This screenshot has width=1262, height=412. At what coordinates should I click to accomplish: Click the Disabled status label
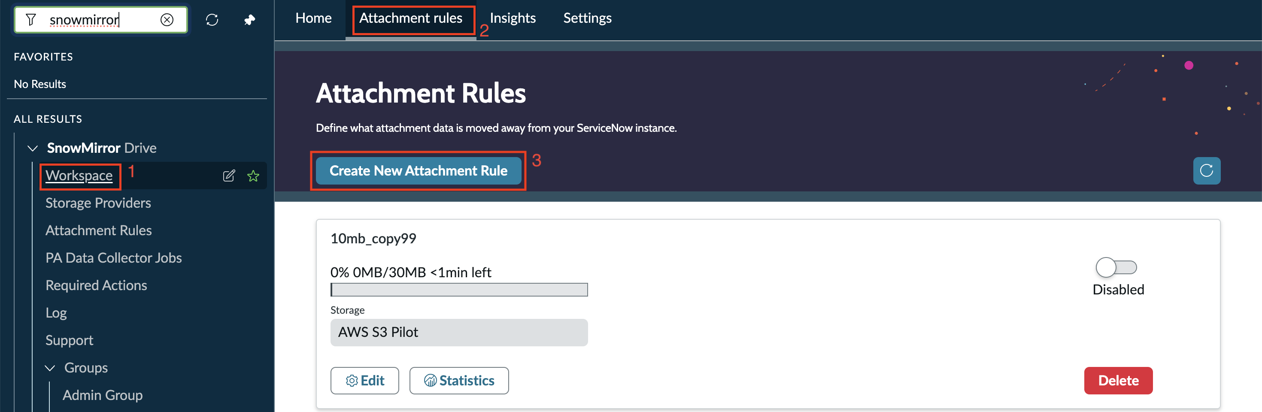pyautogui.click(x=1118, y=290)
